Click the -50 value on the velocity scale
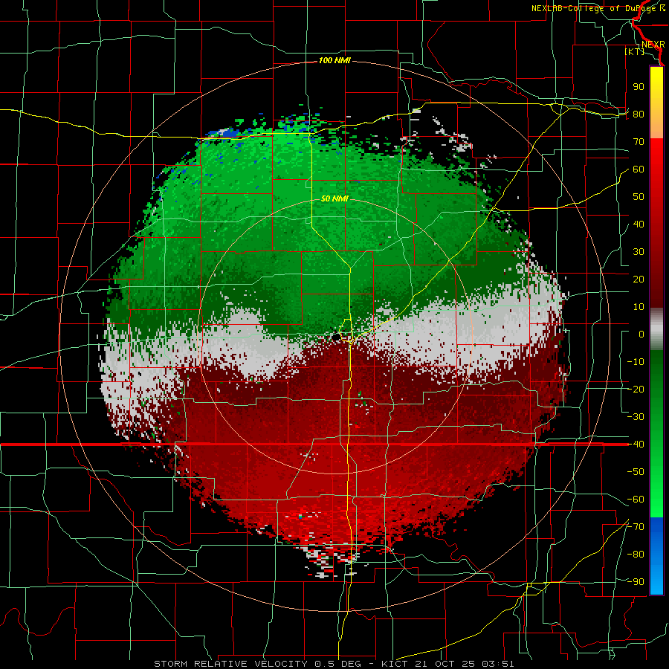 (636, 472)
